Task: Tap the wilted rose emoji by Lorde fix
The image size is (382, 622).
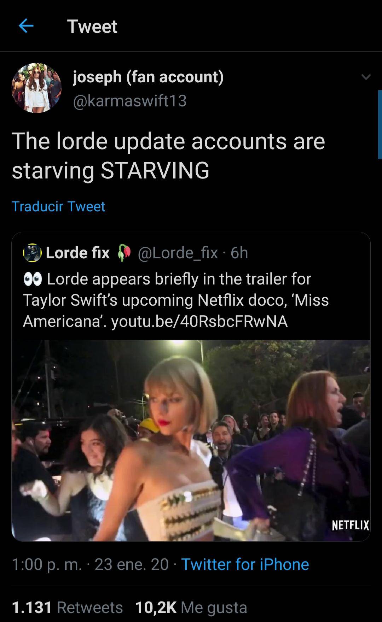Action: tap(123, 253)
